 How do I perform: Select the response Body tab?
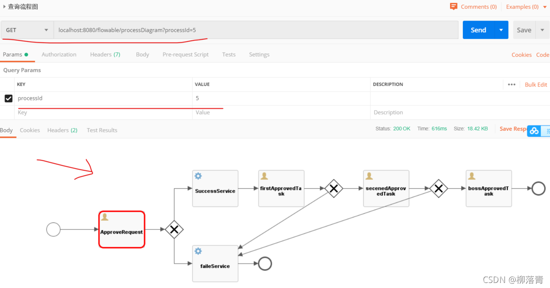[x=6, y=130]
